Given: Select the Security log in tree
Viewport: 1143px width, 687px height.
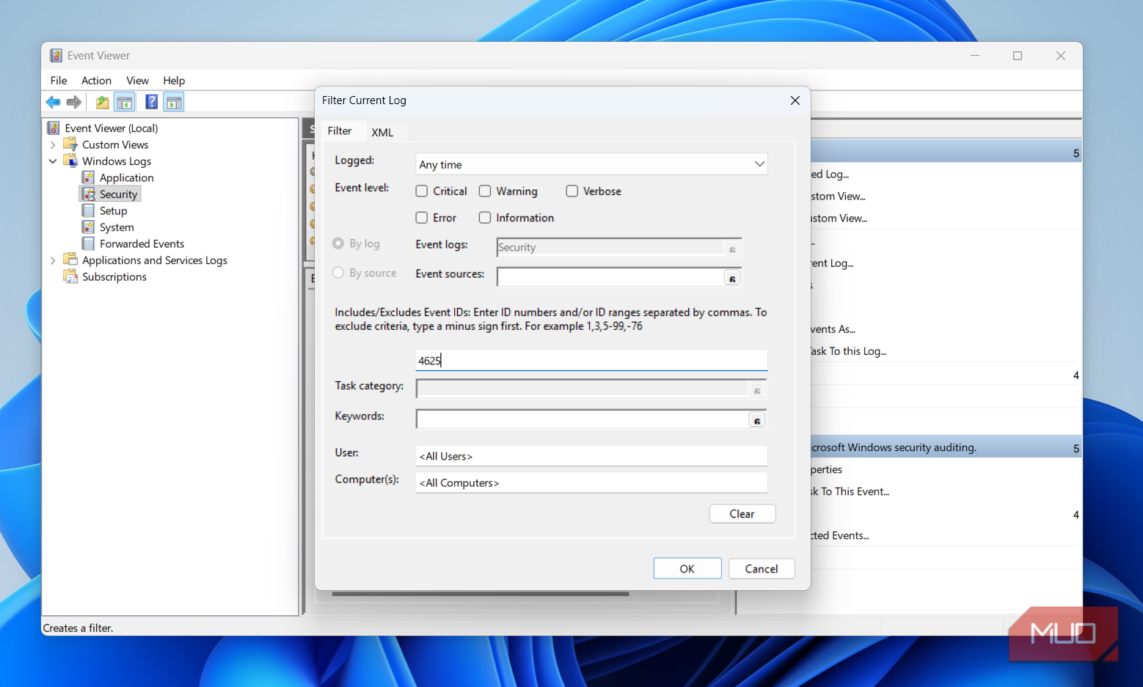Looking at the screenshot, I should [x=118, y=194].
